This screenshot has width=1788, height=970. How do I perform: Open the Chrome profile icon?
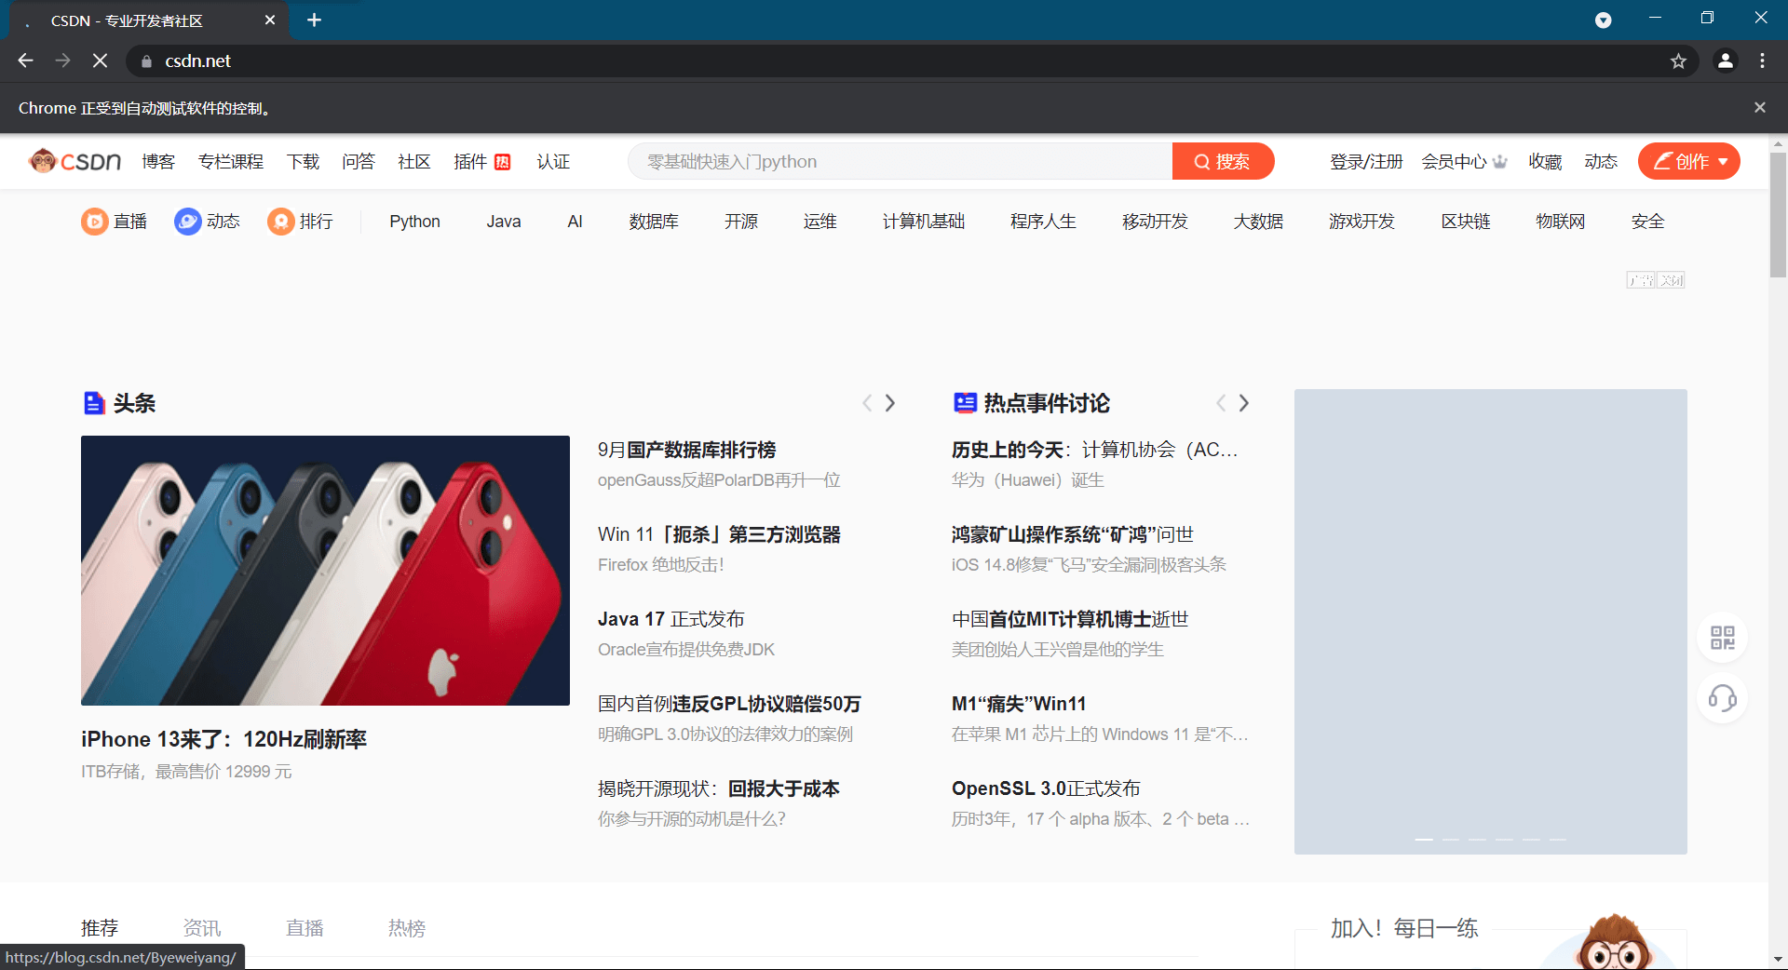(x=1725, y=61)
